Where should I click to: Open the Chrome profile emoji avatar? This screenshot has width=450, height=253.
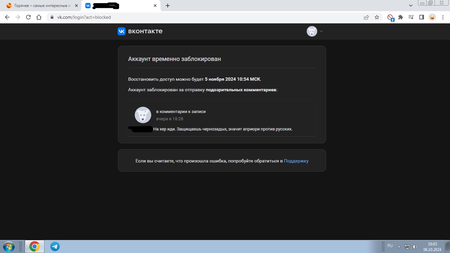432,17
